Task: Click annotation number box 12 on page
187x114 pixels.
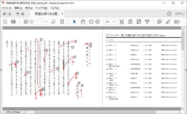Action: click(x=18, y=62)
